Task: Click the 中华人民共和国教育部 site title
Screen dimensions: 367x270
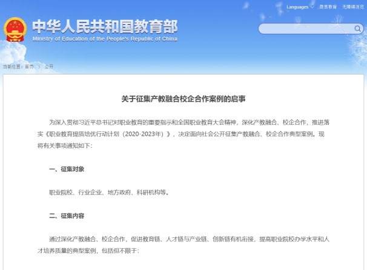Action: pyautogui.click(x=104, y=26)
